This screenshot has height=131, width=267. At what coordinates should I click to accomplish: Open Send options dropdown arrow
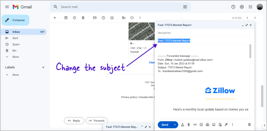pos(175,125)
